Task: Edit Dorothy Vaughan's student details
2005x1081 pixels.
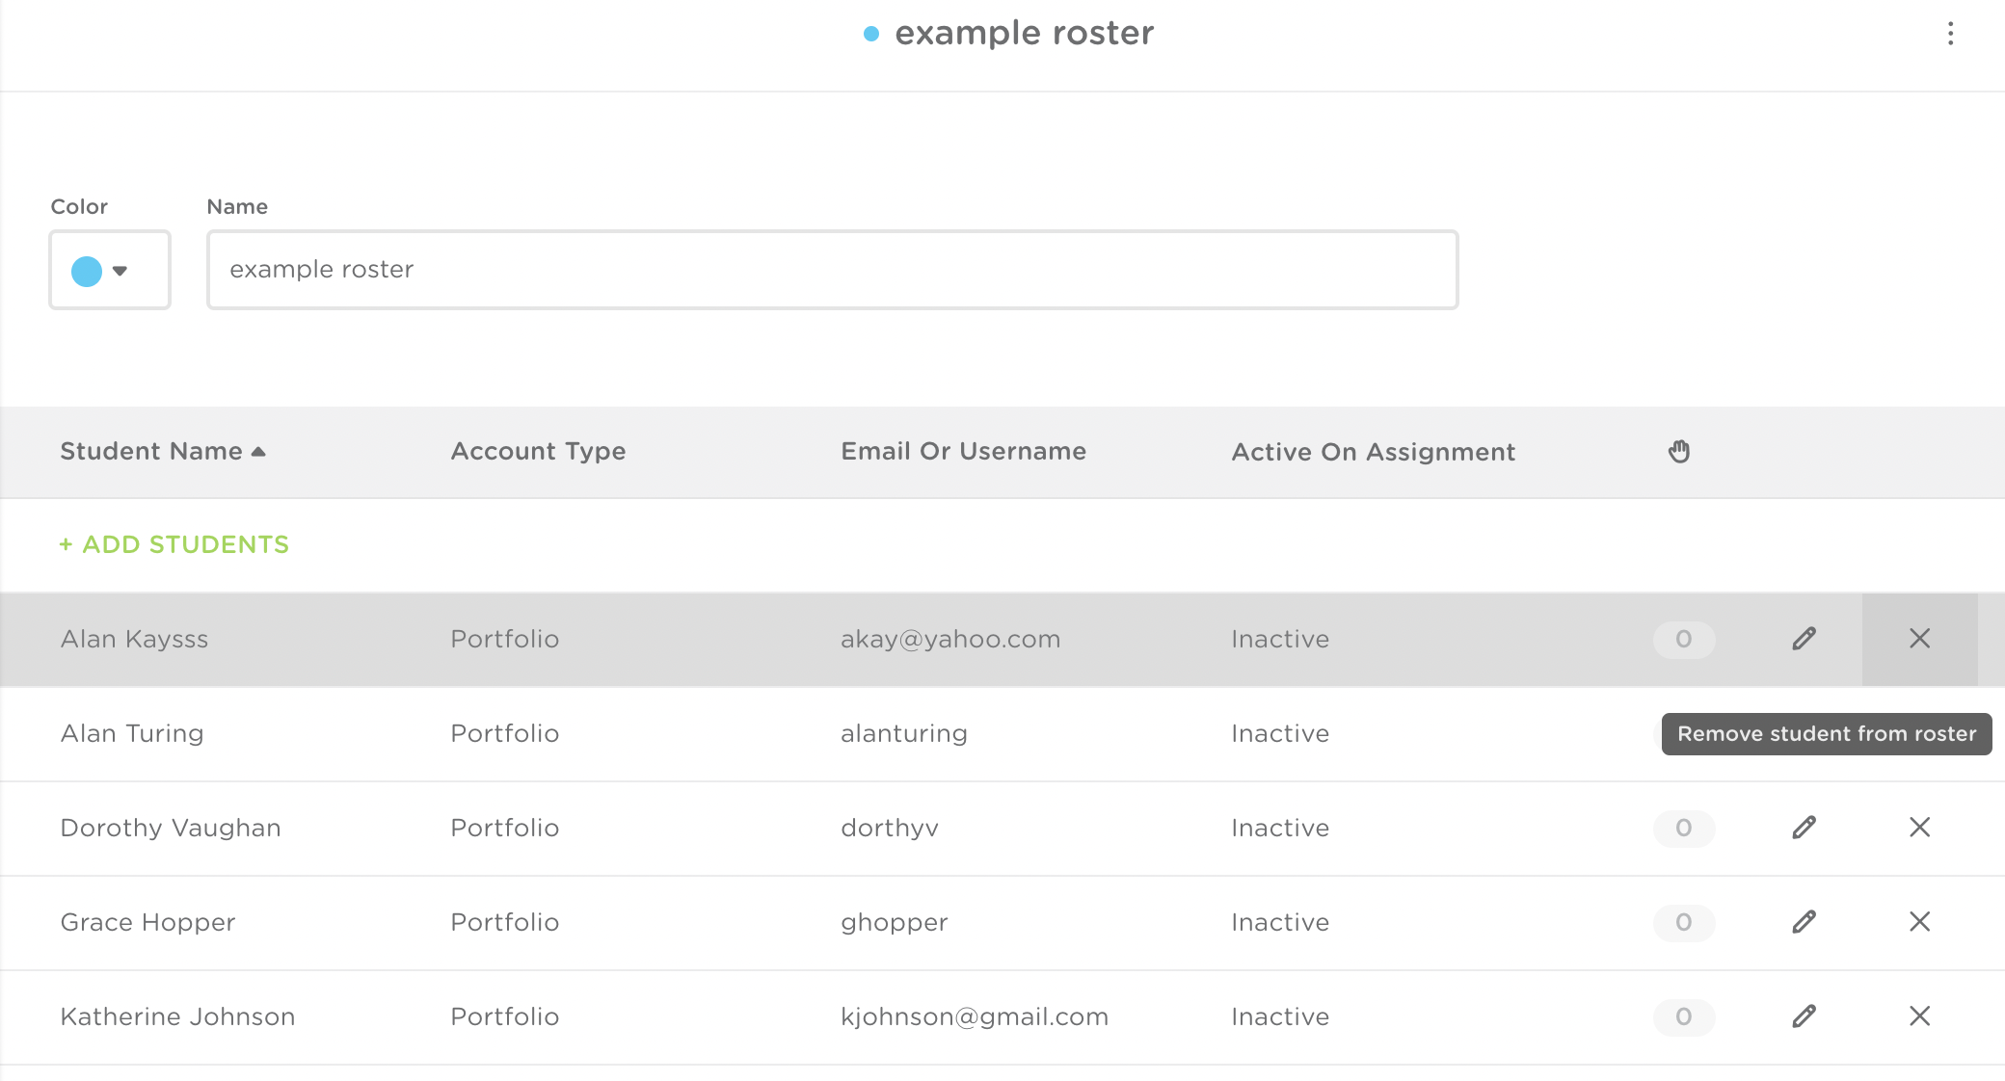Action: (1804, 828)
